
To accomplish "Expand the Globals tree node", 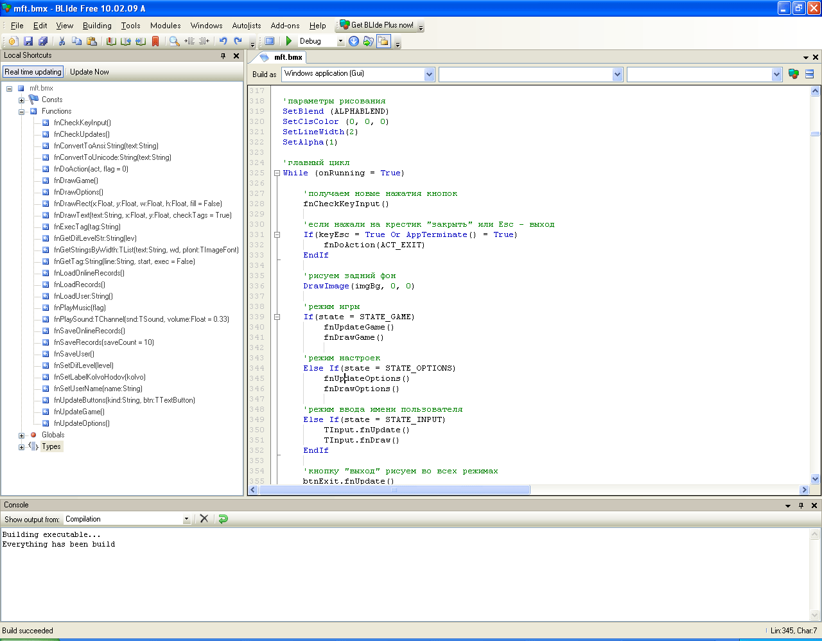I will click(22, 435).
